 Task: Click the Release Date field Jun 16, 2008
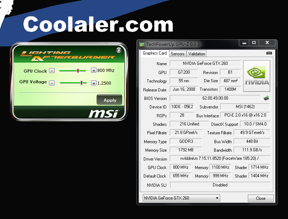(184, 89)
